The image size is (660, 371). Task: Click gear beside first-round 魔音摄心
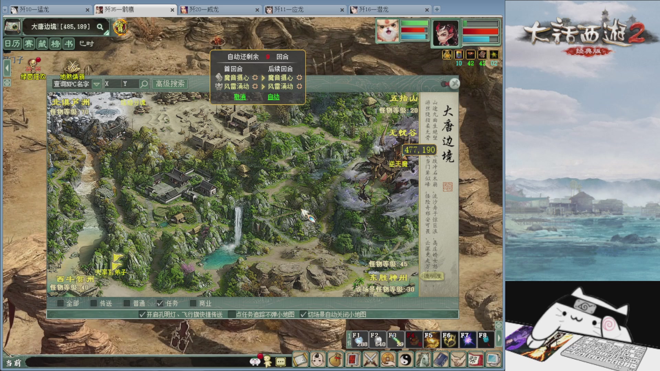[255, 78]
